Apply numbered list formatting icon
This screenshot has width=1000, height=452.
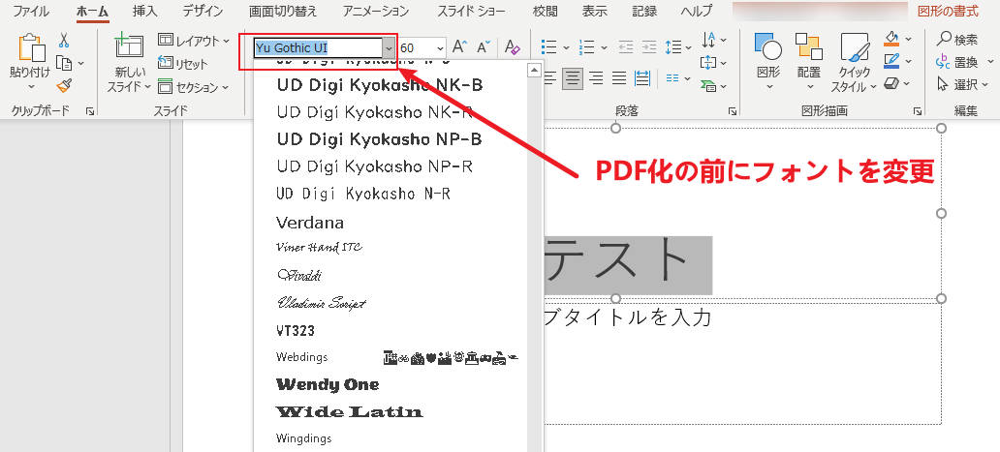click(587, 47)
